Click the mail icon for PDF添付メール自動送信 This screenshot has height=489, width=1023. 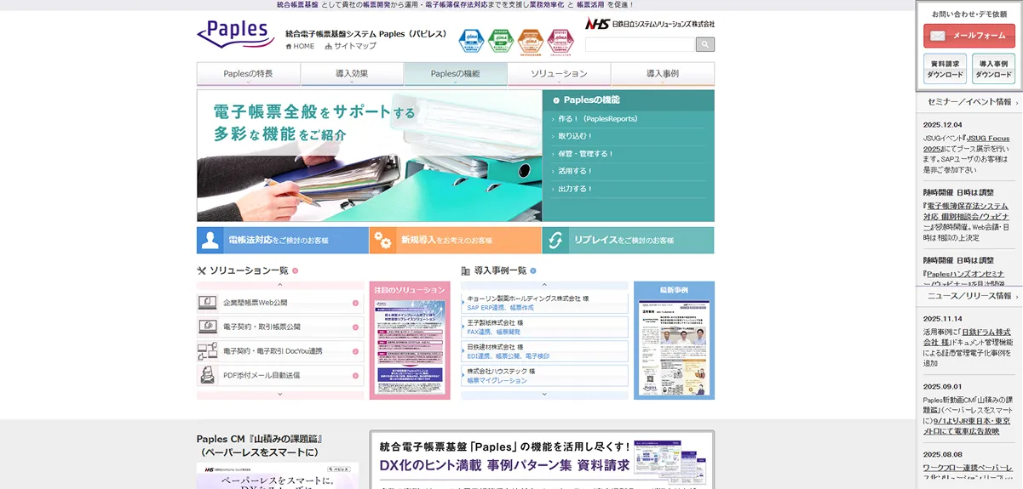coord(207,375)
